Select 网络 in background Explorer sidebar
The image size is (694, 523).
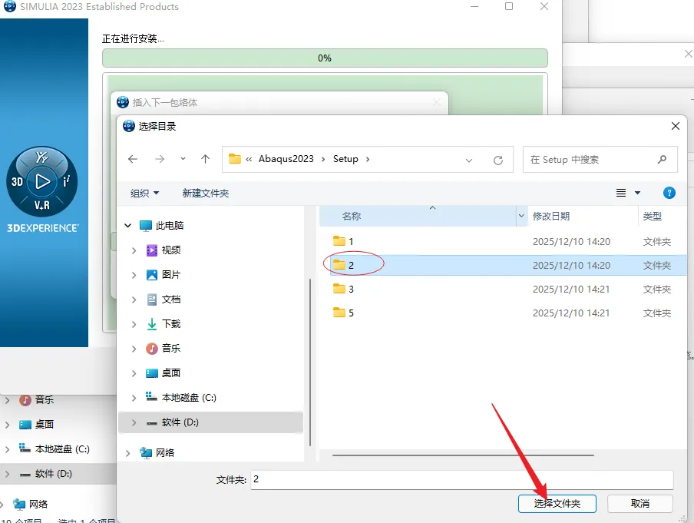pyautogui.click(x=38, y=504)
